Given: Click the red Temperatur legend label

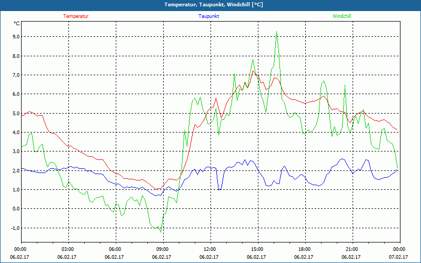Looking at the screenshot, I should tap(76, 16).
